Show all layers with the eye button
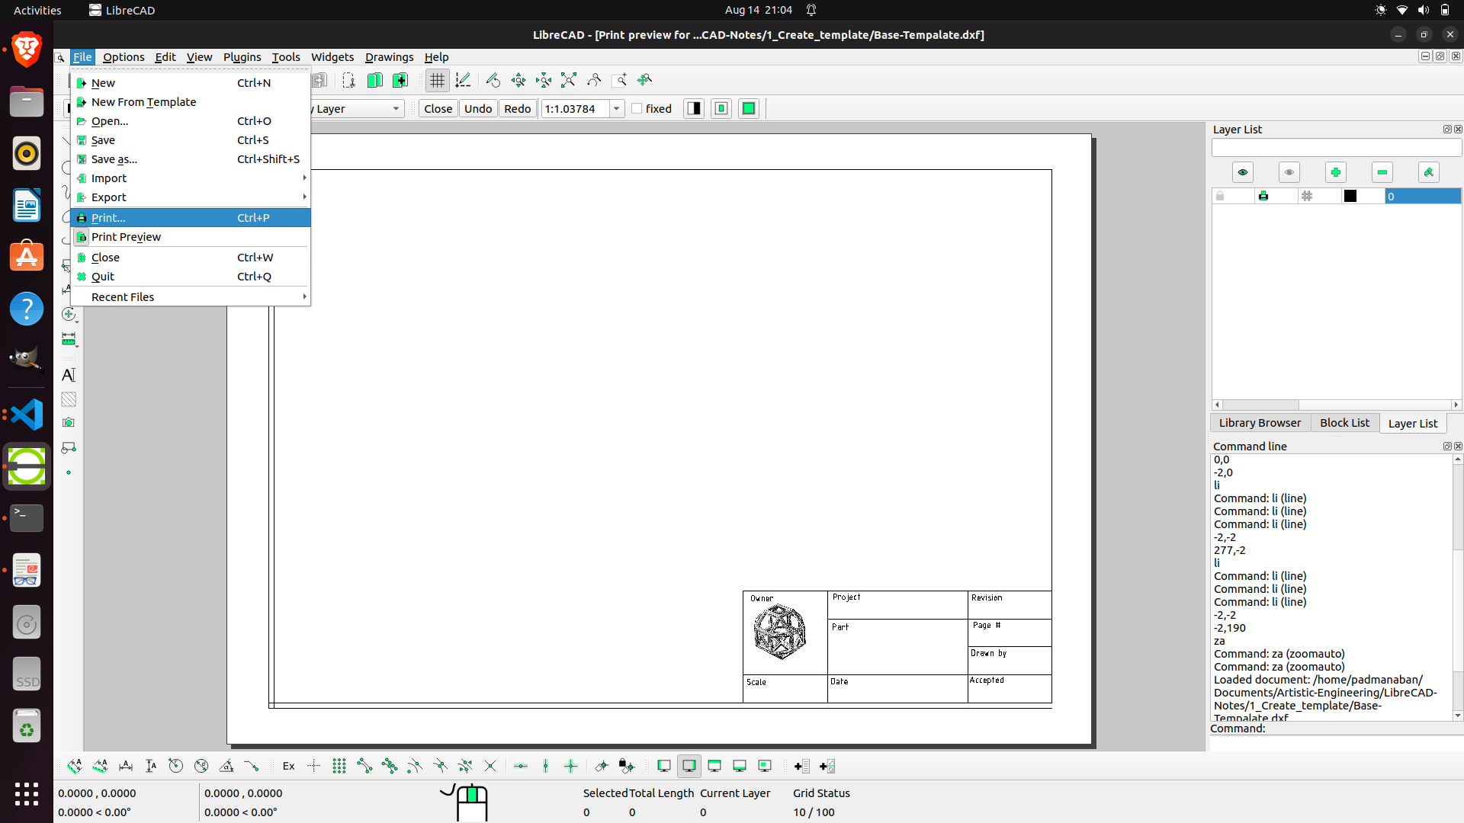The width and height of the screenshot is (1464, 823). click(x=1243, y=172)
